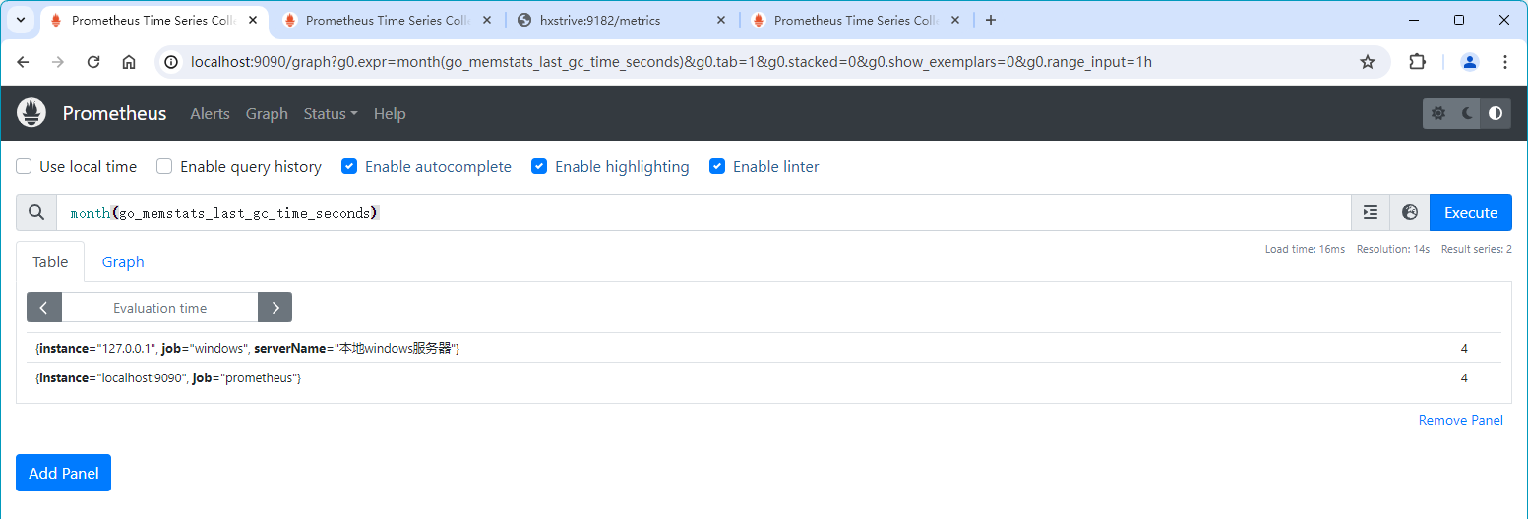Screen dimensions: 1528x519
Task: Toggle Use local time checkbox
Action: 24,166
